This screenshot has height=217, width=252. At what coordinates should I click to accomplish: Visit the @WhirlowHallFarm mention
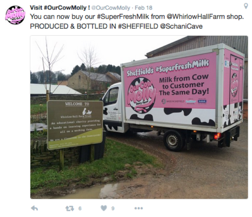tap(196, 17)
